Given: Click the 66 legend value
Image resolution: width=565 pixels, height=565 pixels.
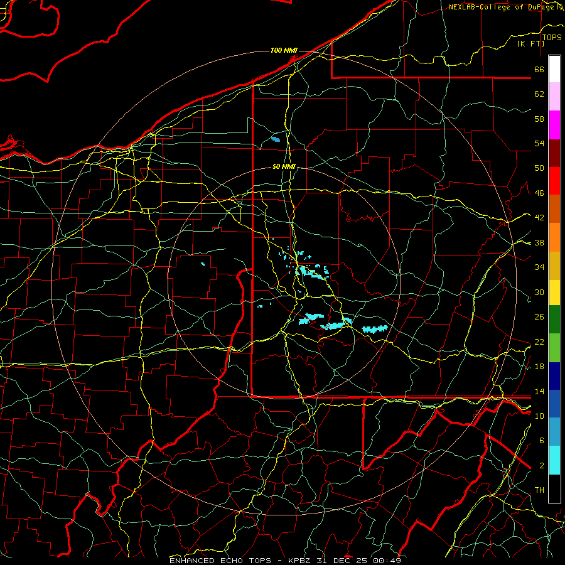Looking at the screenshot, I should pos(539,69).
